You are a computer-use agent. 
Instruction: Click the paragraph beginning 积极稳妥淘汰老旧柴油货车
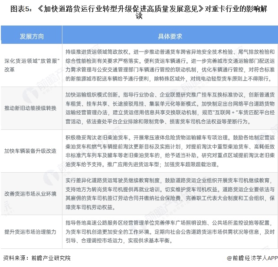(x=170, y=151)
